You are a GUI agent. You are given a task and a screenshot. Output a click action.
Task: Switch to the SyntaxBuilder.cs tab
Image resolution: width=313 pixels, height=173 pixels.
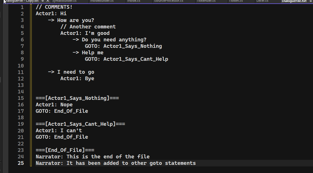(x=64, y=1)
